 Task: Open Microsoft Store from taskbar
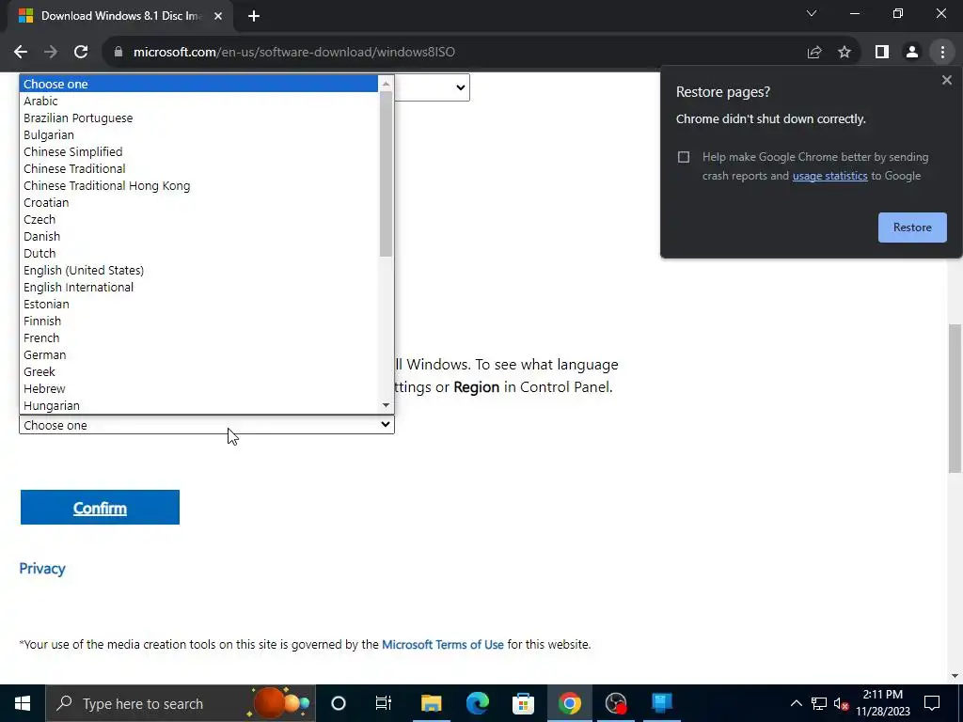coord(523,703)
